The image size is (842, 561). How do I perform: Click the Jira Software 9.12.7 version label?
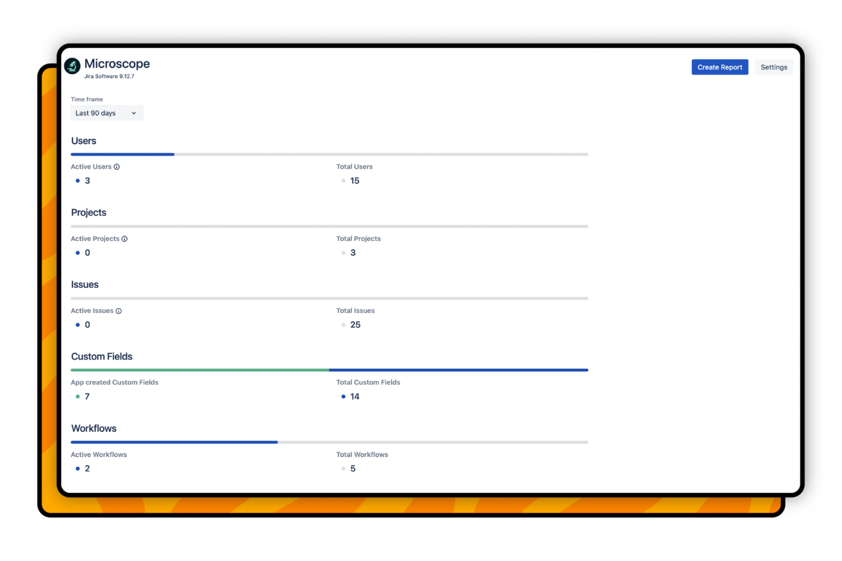(x=109, y=75)
